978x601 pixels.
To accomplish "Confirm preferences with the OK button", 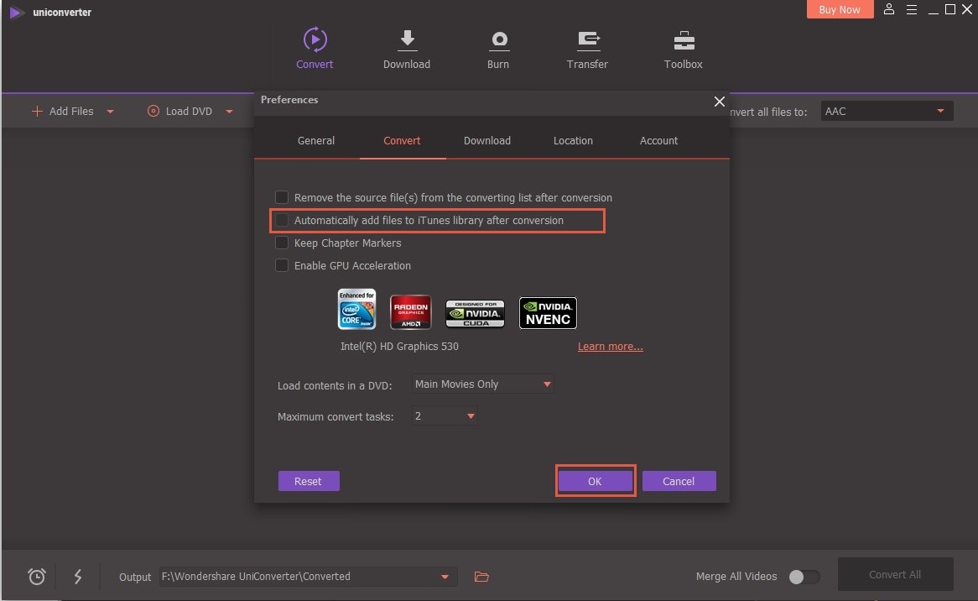I will 595,481.
